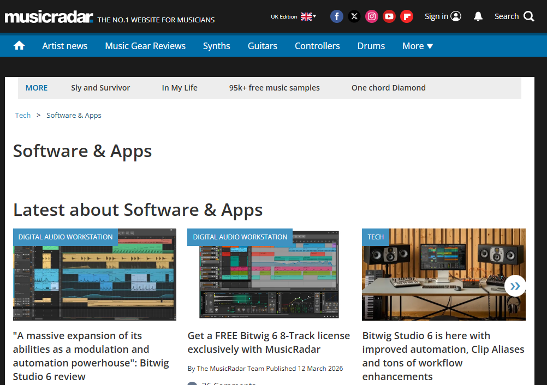Click the MusicRadar logo
547x385 pixels.
point(49,17)
